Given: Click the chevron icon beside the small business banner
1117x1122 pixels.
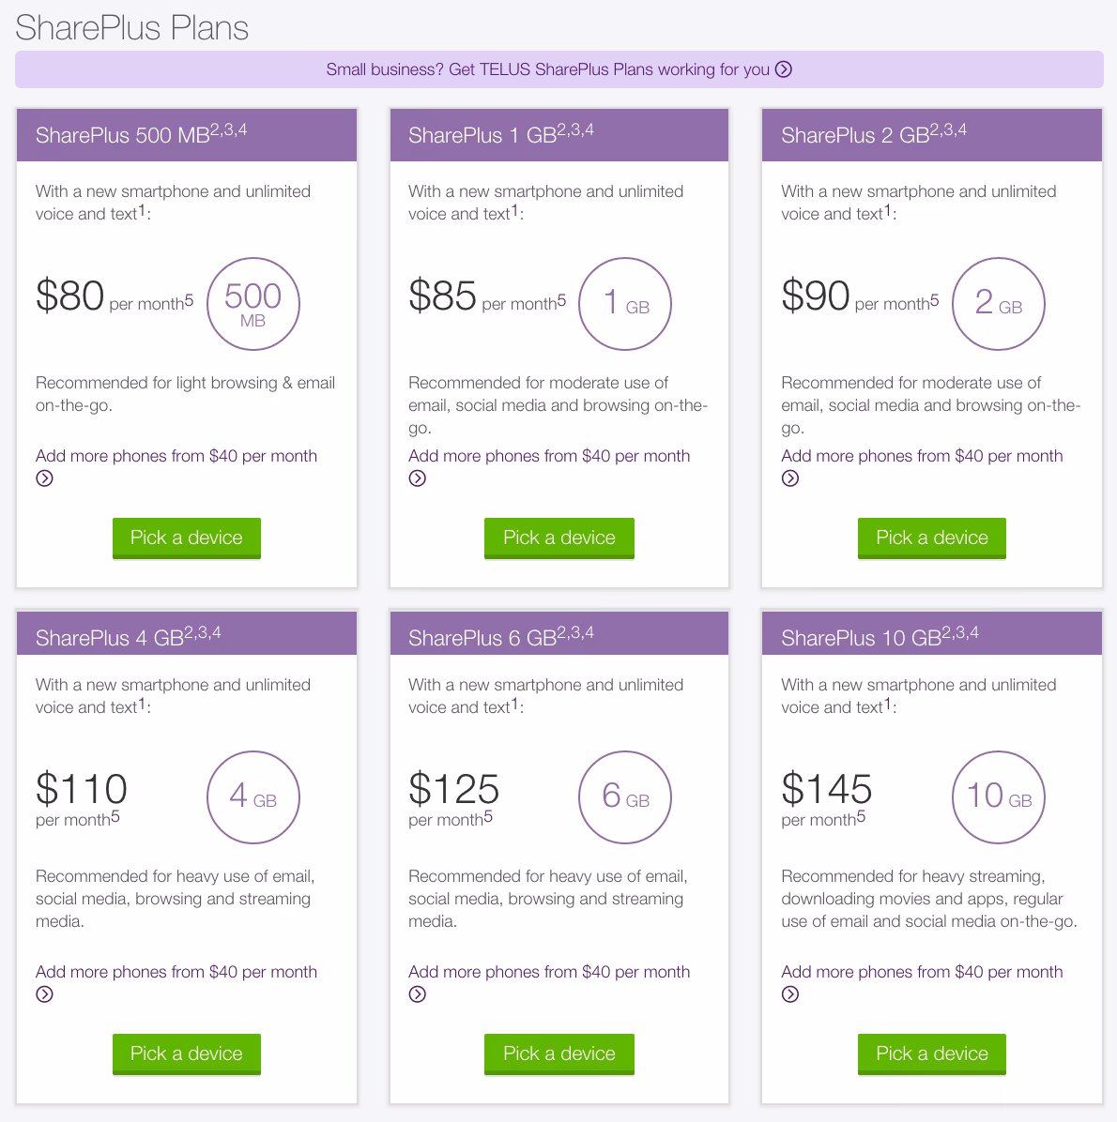Looking at the screenshot, I should (785, 69).
